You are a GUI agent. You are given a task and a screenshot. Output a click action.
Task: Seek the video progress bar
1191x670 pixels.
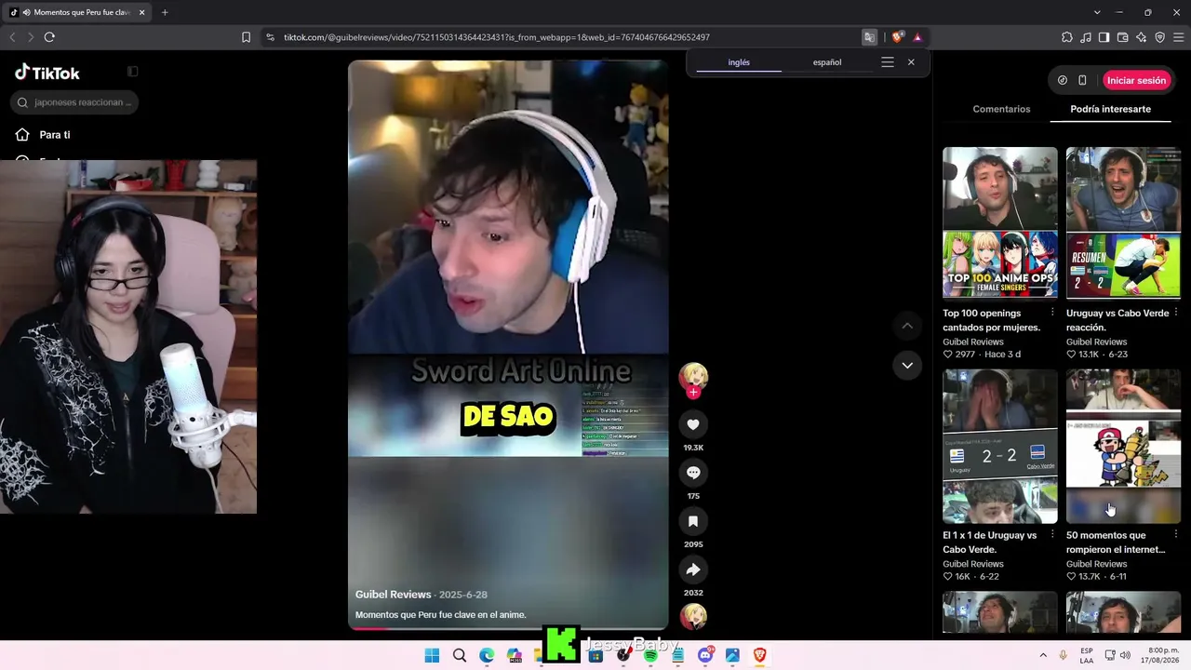pyautogui.click(x=508, y=628)
